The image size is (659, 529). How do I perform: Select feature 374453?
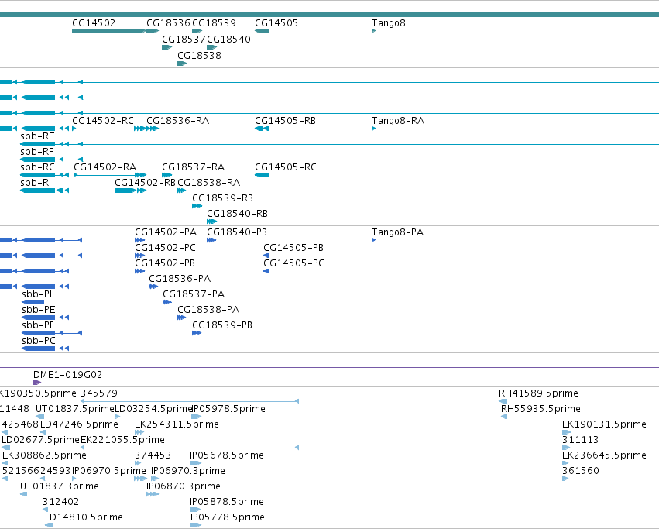(x=138, y=463)
